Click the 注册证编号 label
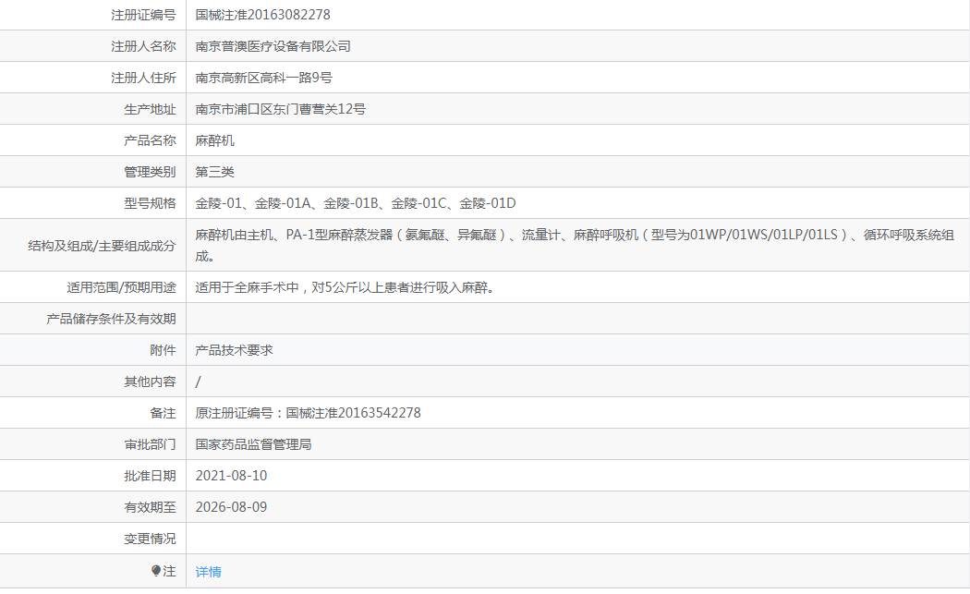The image size is (970, 594). (x=143, y=15)
